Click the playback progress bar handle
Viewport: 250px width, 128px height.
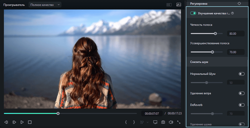pos(58,113)
